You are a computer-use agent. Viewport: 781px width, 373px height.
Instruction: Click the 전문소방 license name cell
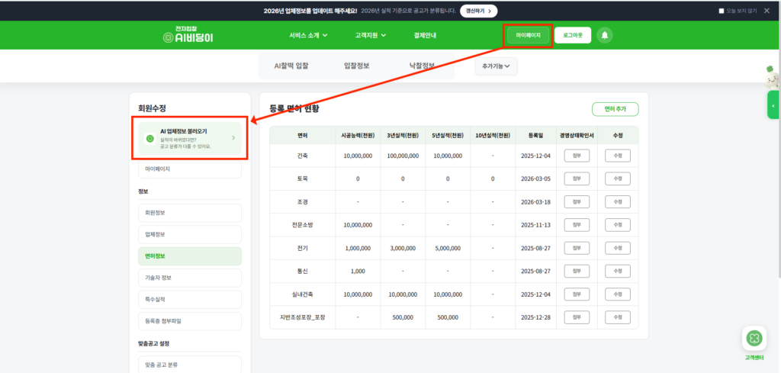click(302, 225)
